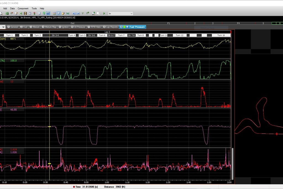
Task: Switch to the Mixture Map tab
Action: [49, 27]
